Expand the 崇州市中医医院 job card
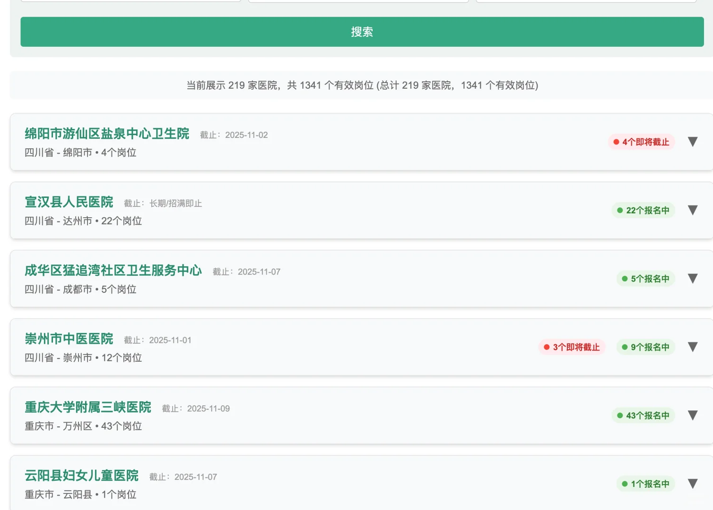Viewport: 713px width, 510px height. [693, 347]
